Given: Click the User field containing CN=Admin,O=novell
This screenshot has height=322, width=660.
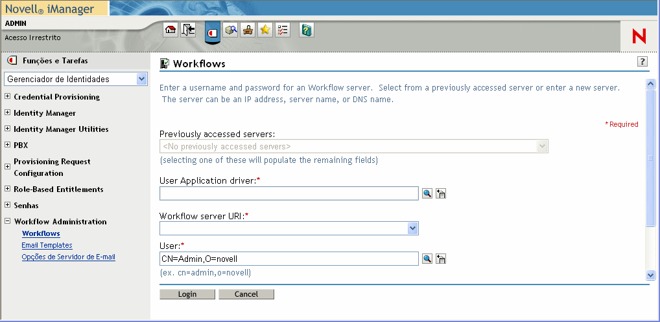Looking at the screenshot, I should 289,259.
